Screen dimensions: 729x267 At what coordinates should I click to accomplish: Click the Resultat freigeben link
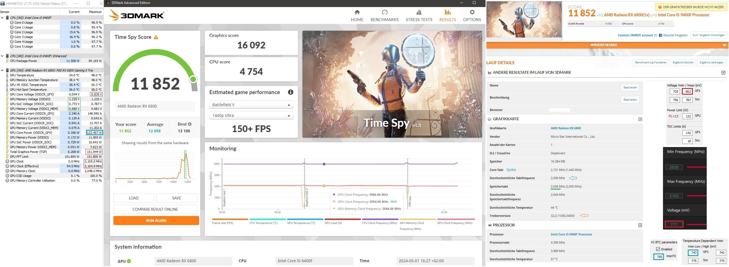click(675, 35)
